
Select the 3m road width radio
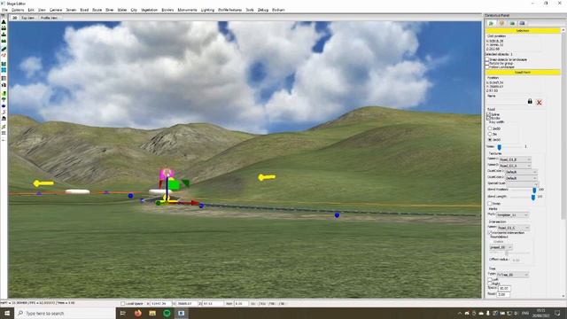[490, 134]
